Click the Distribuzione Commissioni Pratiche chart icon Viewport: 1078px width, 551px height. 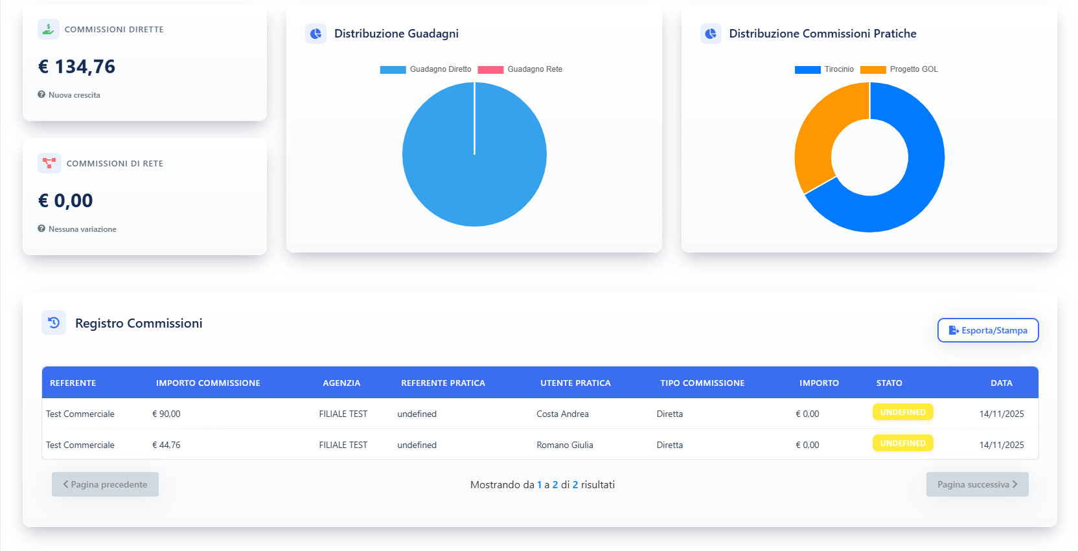711,34
